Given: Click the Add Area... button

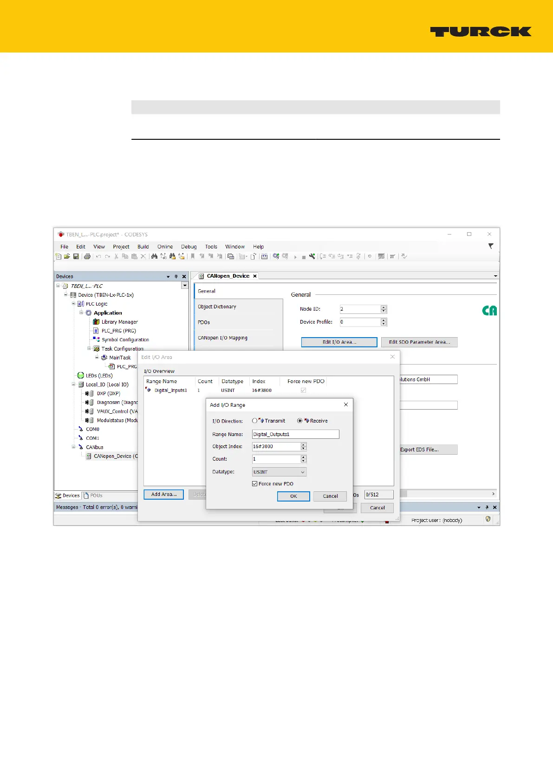Looking at the screenshot, I should pyautogui.click(x=164, y=494).
